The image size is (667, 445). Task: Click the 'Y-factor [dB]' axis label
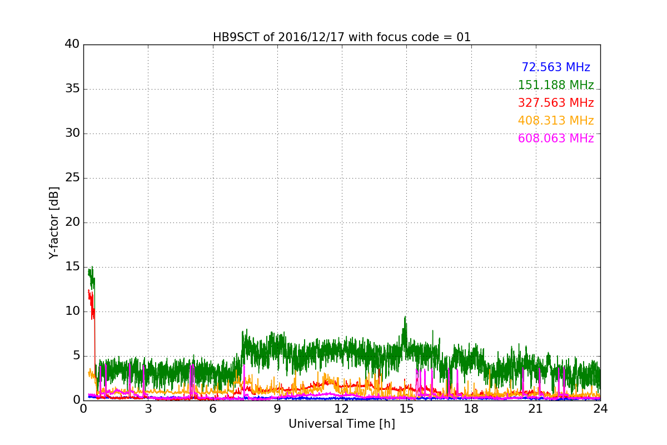tap(54, 222)
